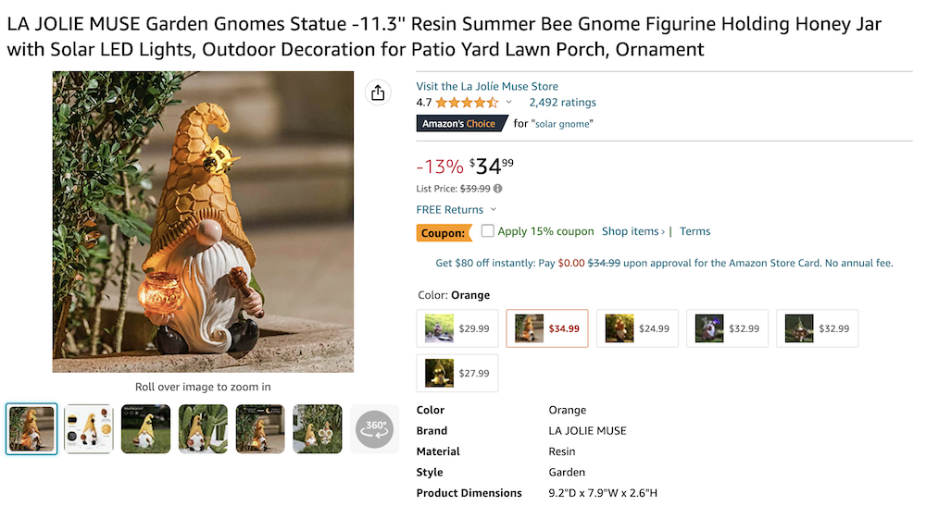The image size is (926, 506).
Task: Open the 2,492 ratings link
Action: 562,103
